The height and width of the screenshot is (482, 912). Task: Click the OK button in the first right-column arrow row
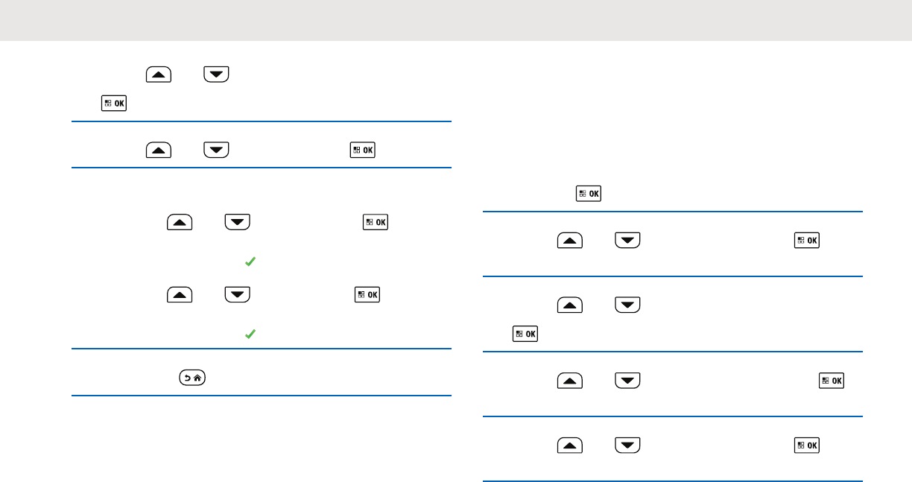coord(807,241)
